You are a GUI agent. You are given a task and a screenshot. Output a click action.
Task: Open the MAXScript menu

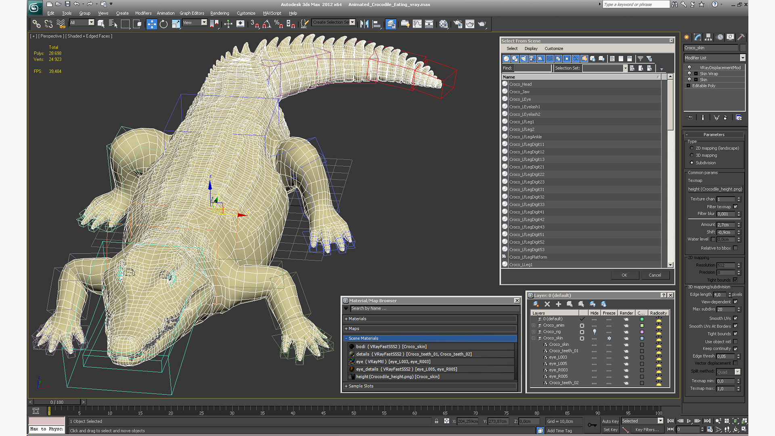[272, 13]
